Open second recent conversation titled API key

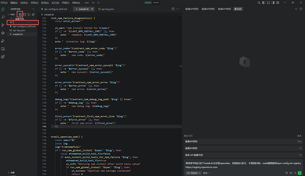click(244, 148)
